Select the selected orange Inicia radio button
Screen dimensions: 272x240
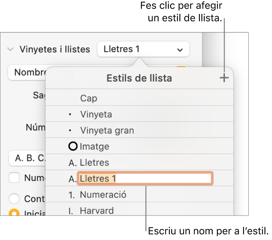coord(14,212)
